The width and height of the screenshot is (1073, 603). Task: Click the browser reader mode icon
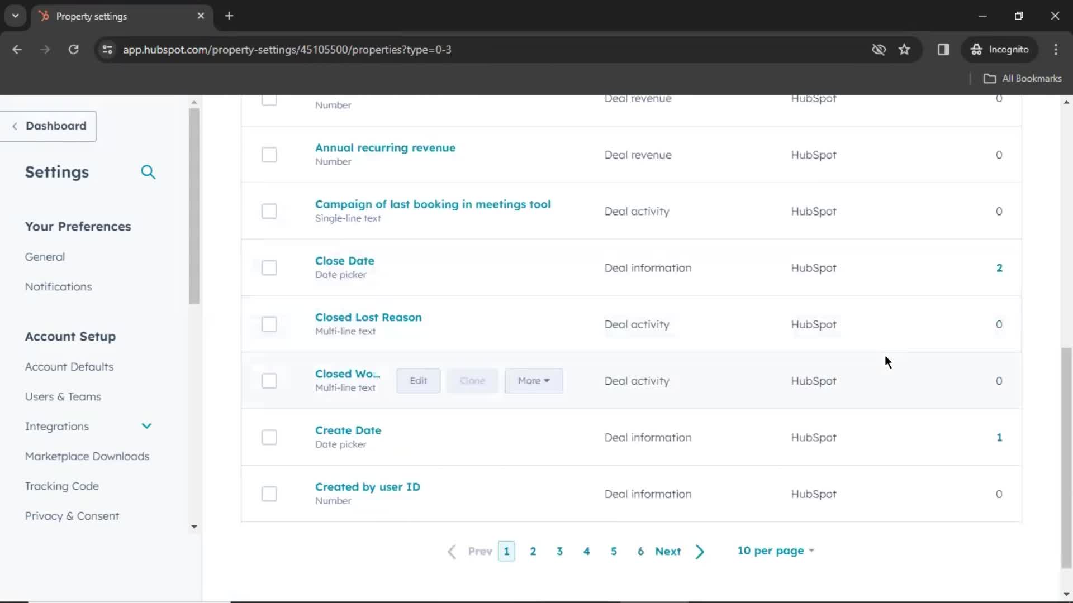tap(944, 49)
